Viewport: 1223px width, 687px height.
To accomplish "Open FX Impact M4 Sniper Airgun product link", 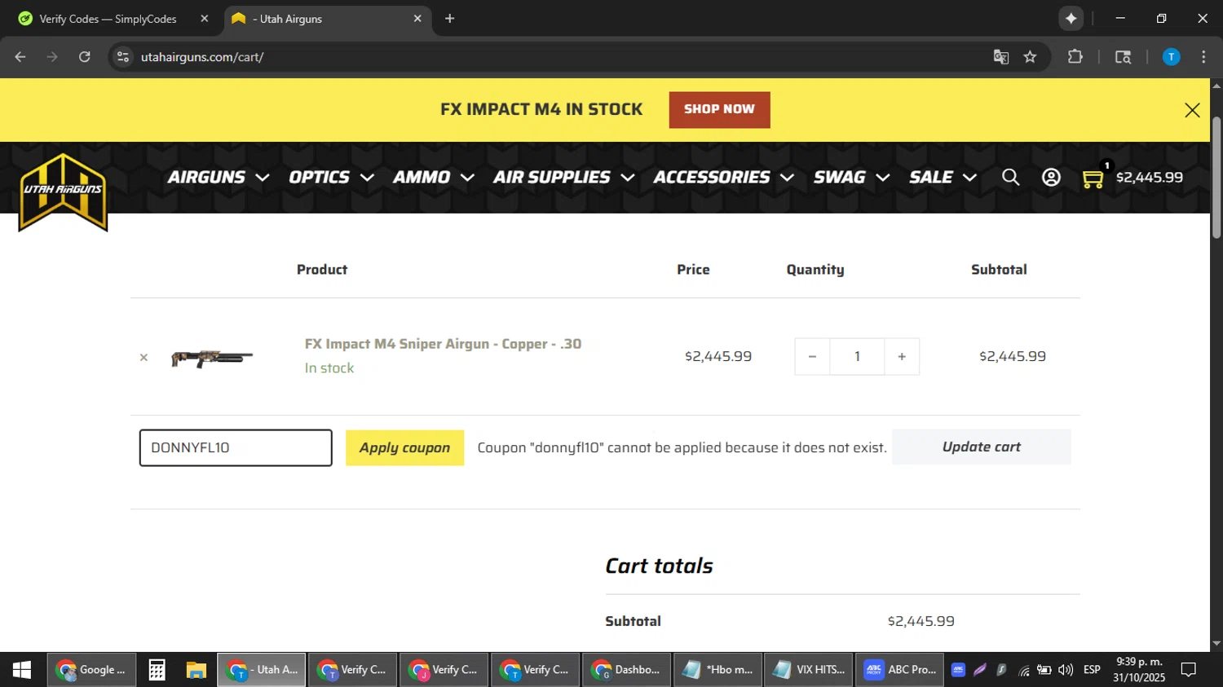I will click(443, 344).
